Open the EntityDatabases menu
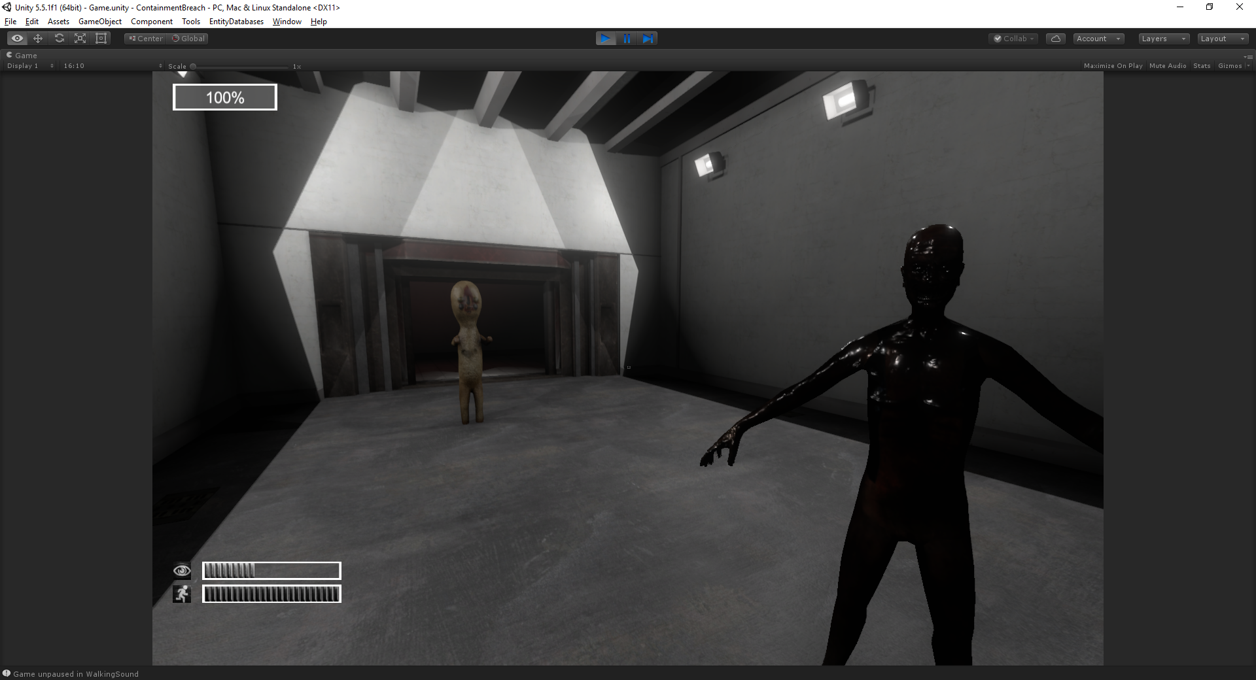This screenshot has width=1256, height=680. [x=236, y=22]
